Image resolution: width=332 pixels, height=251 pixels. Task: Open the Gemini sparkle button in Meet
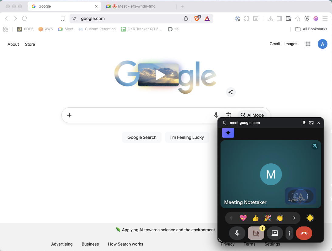click(228, 133)
